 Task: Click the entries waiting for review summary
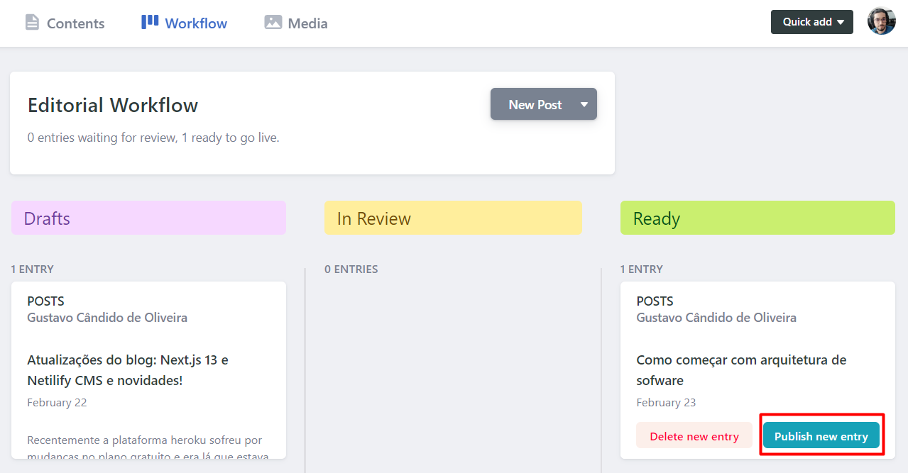click(x=153, y=138)
